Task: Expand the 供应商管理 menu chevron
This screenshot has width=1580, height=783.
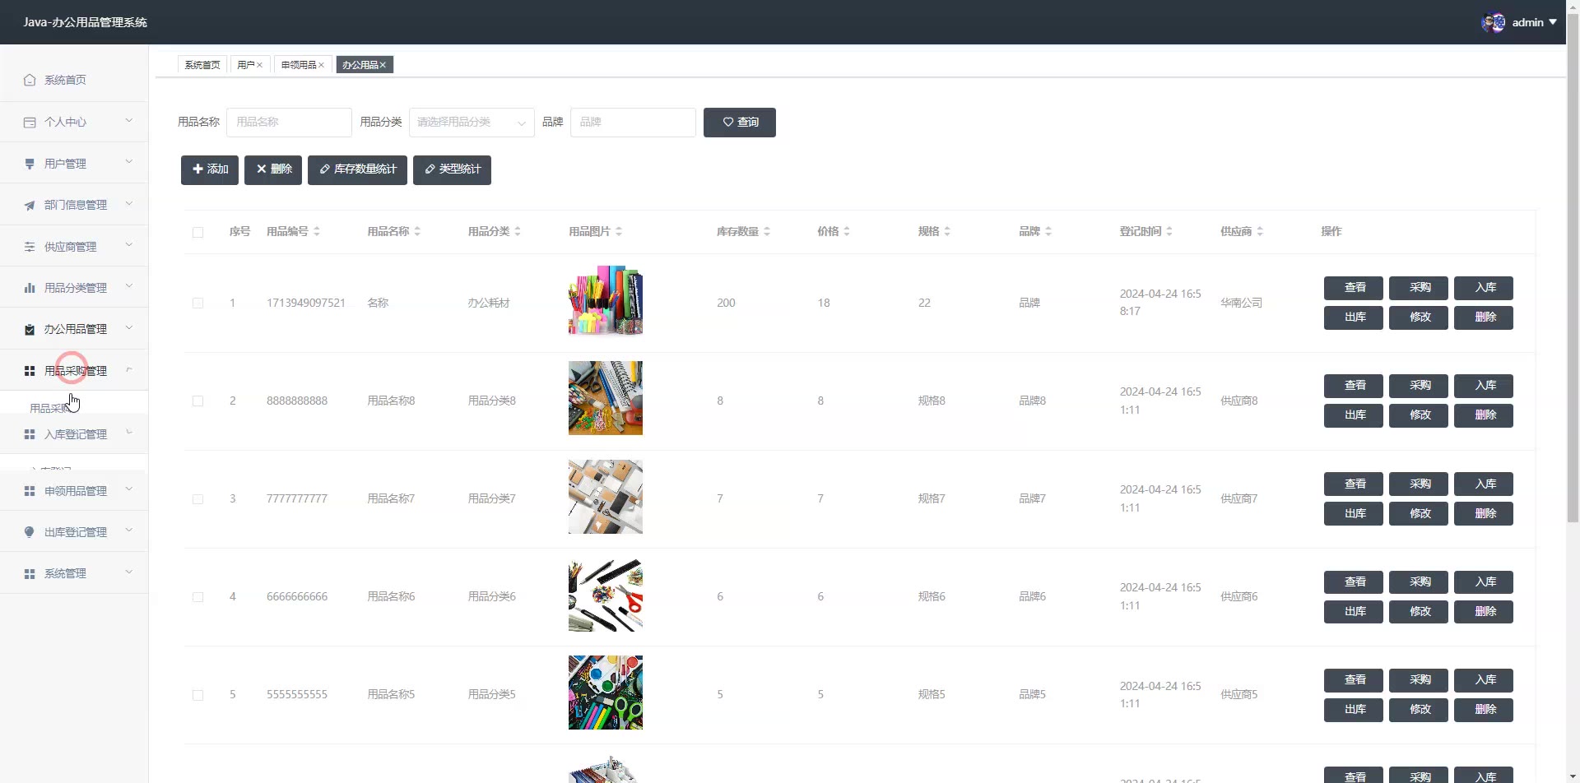Action: pyautogui.click(x=129, y=245)
